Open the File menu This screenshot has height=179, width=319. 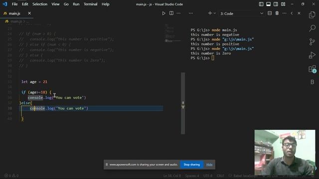[14, 4]
